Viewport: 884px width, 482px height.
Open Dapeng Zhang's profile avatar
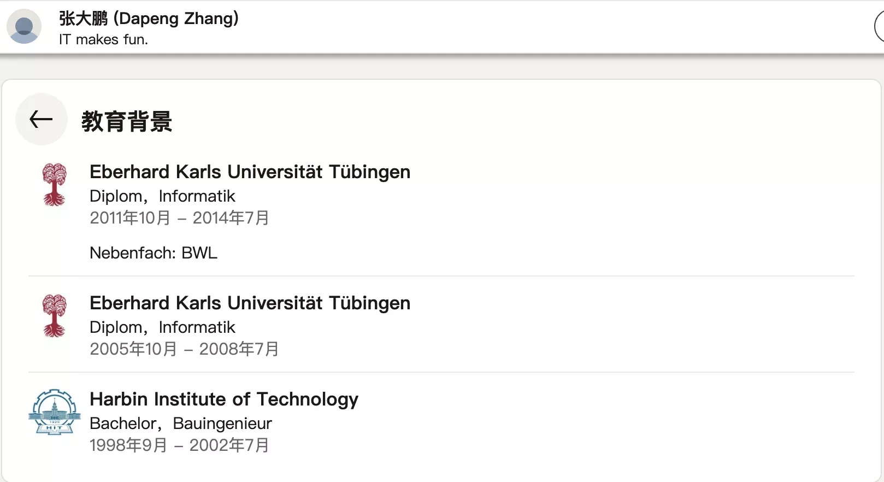click(x=24, y=26)
